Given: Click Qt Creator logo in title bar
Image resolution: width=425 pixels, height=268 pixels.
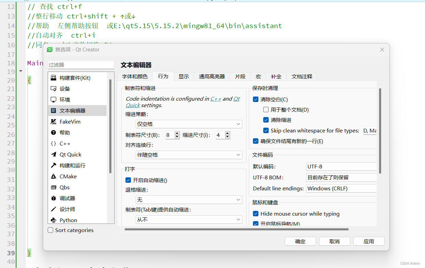Looking at the screenshot, I should click(x=50, y=50).
